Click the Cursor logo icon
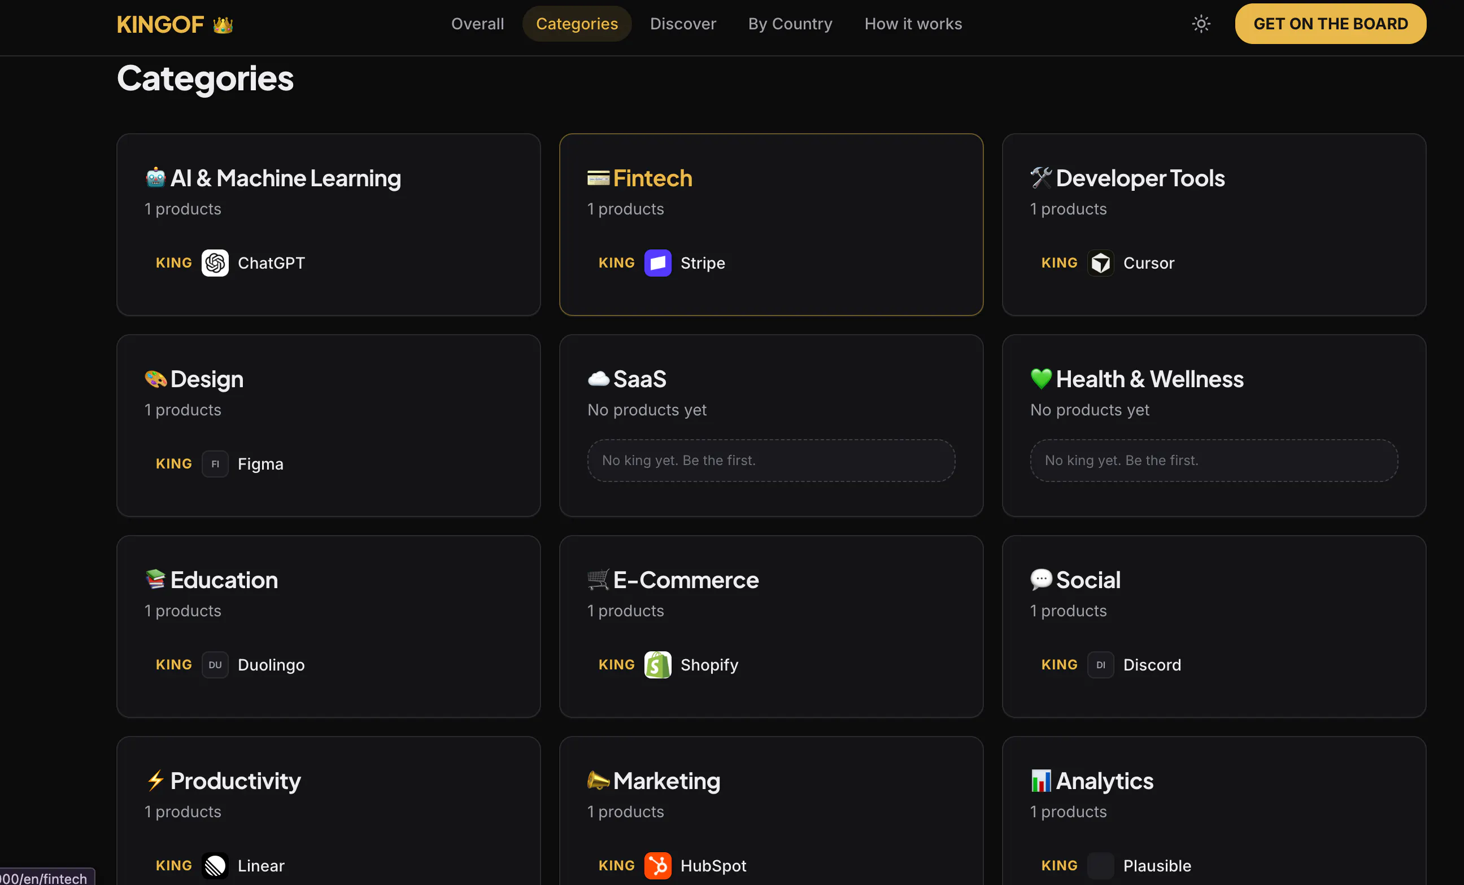 [1100, 263]
